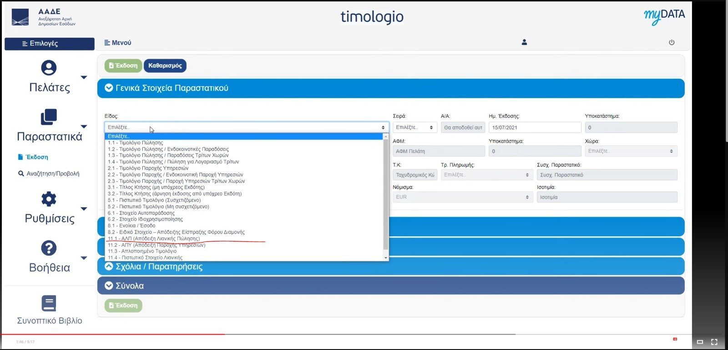Click the A/A number field

pyautogui.click(x=463, y=127)
